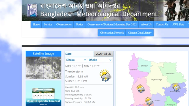Click the BMD logo in the header
This screenshot has width=189, height=106.
(32, 10)
